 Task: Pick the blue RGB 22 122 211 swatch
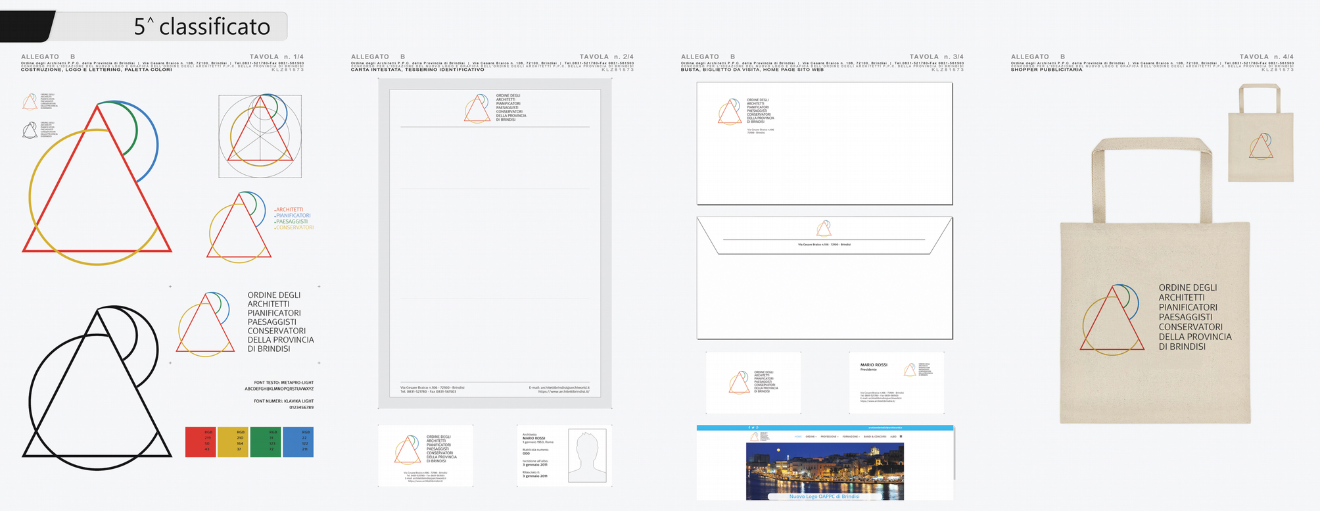[x=298, y=442]
